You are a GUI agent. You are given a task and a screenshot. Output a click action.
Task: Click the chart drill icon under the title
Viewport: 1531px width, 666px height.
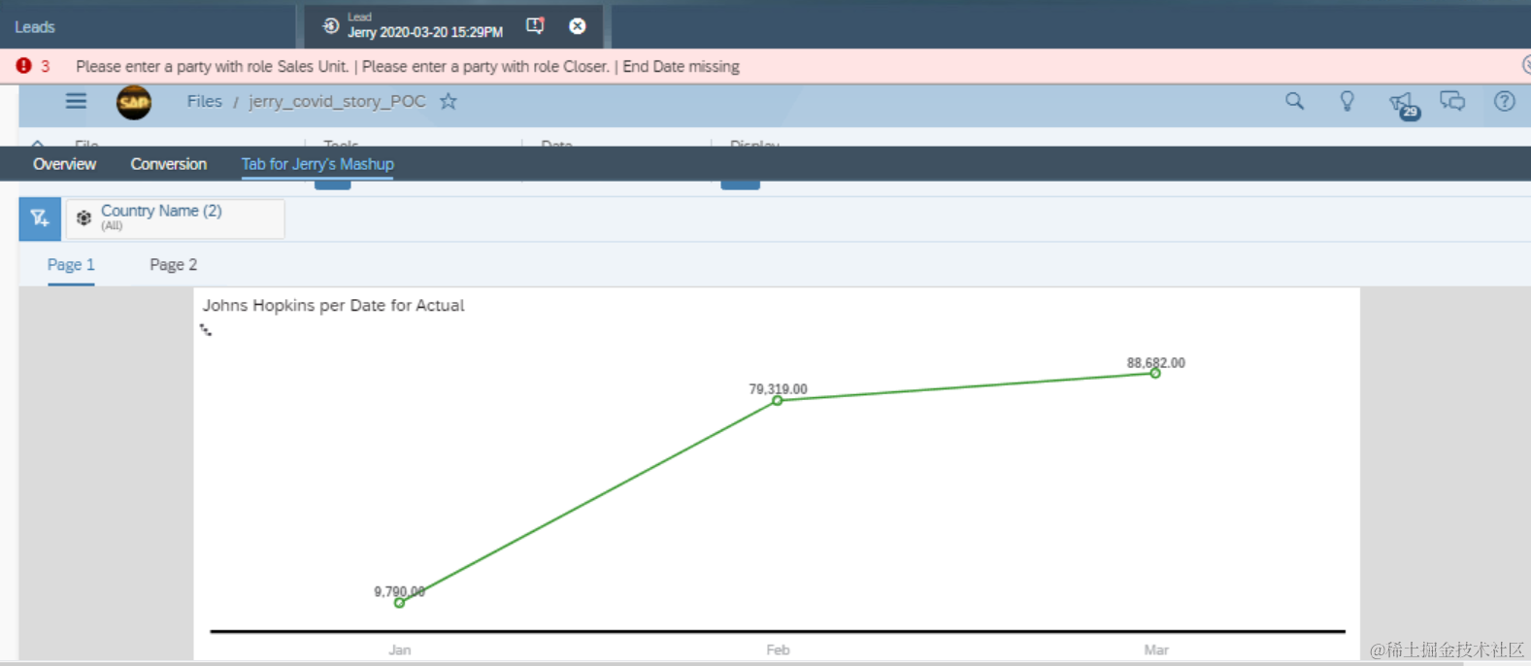point(206,330)
